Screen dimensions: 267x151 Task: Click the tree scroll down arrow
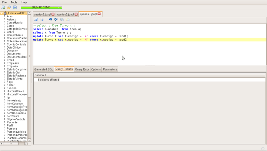point(30,140)
